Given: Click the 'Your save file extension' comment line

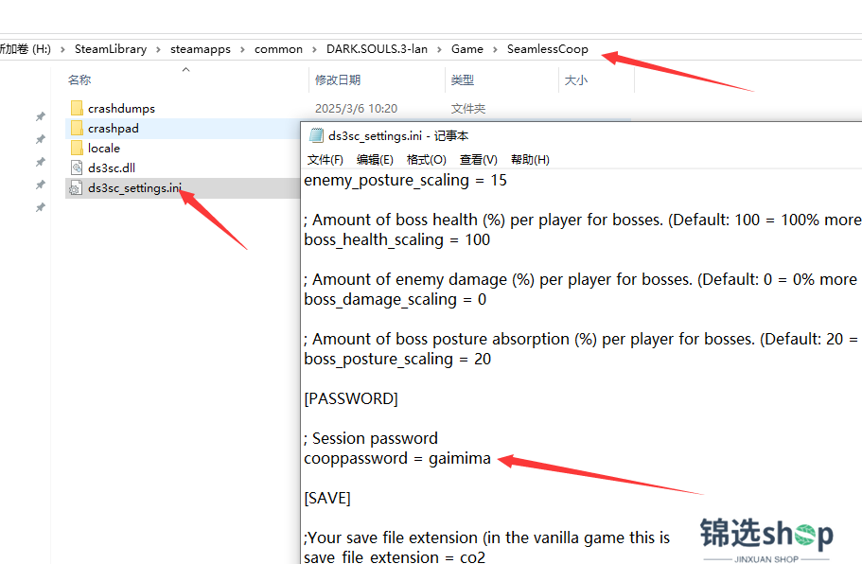Looking at the screenshot, I should point(486,538).
